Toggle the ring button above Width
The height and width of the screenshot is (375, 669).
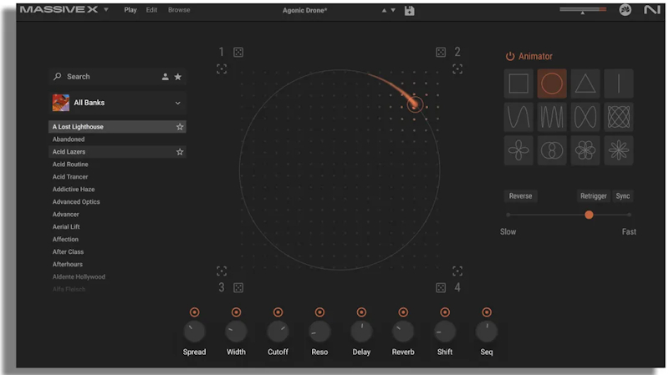pyautogui.click(x=236, y=312)
